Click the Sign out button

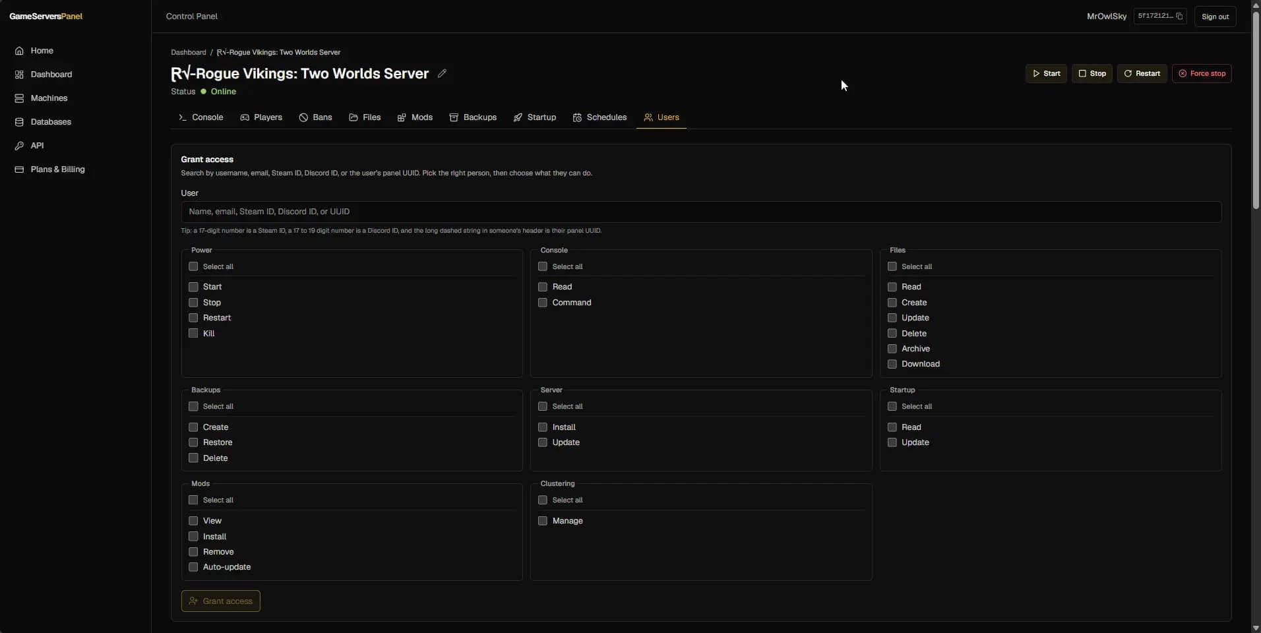[1215, 16]
